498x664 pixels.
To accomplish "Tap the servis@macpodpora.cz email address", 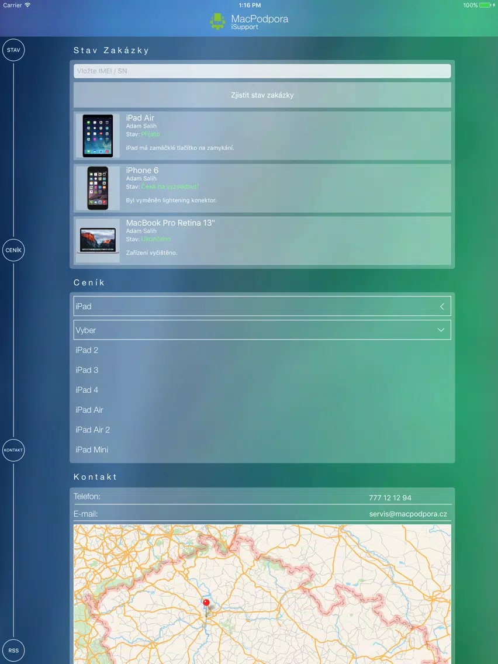I will [x=408, y=514].
